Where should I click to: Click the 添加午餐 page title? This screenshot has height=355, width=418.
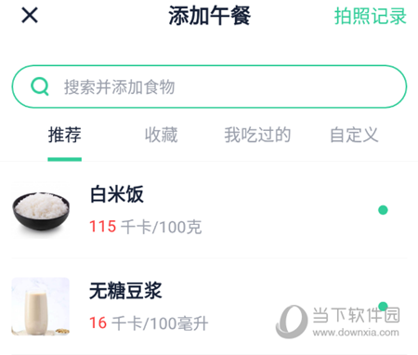[210, 16]
